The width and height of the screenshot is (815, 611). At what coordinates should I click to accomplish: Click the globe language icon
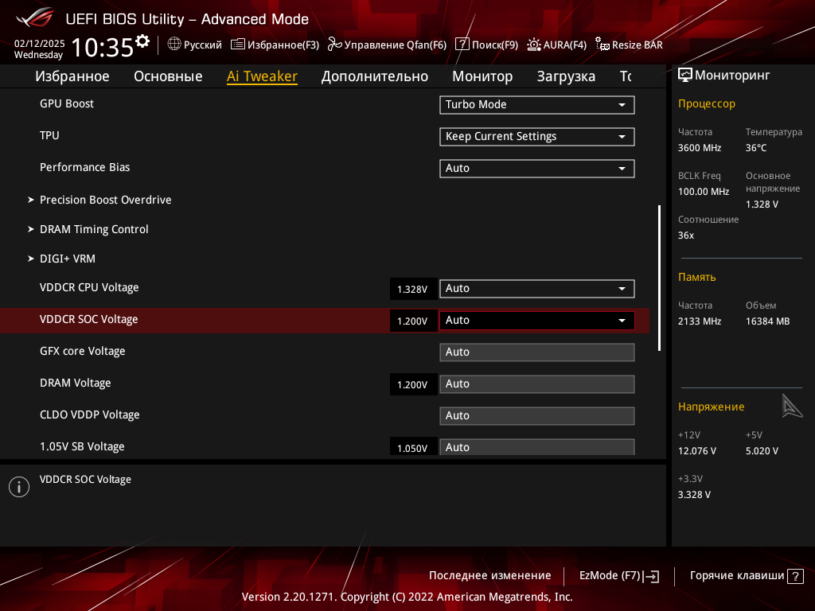click(x=174, y=45)
